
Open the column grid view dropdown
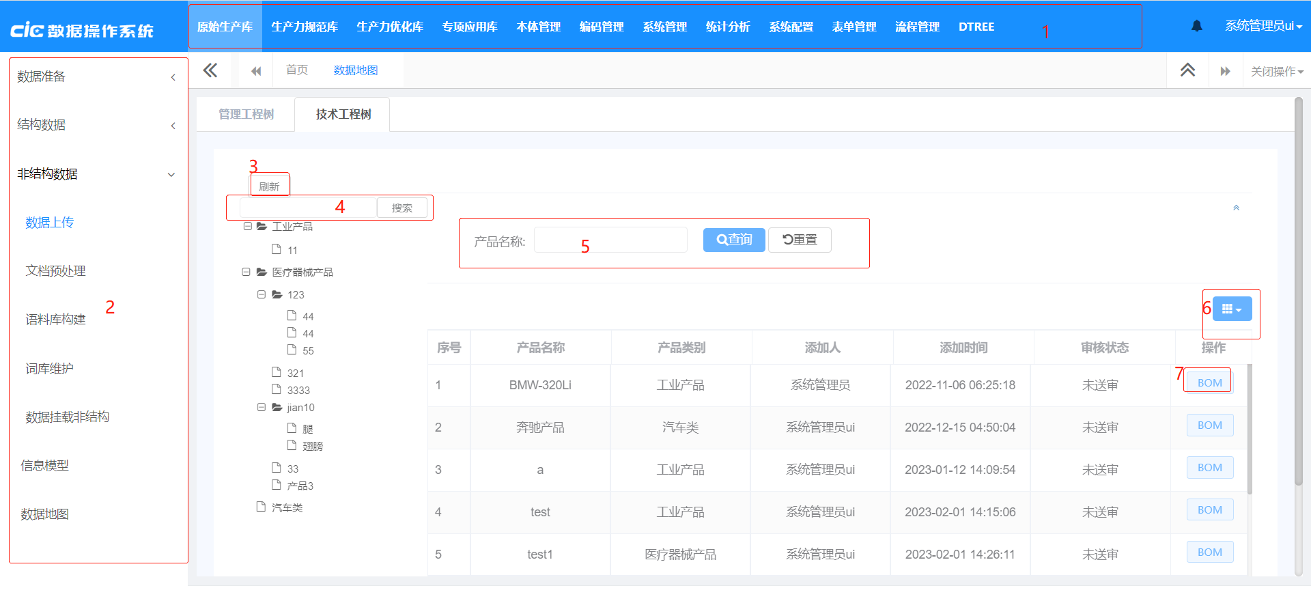click(1232, 309)
